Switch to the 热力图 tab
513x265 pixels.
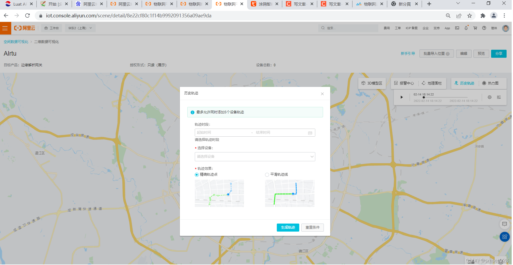point(490,83)
